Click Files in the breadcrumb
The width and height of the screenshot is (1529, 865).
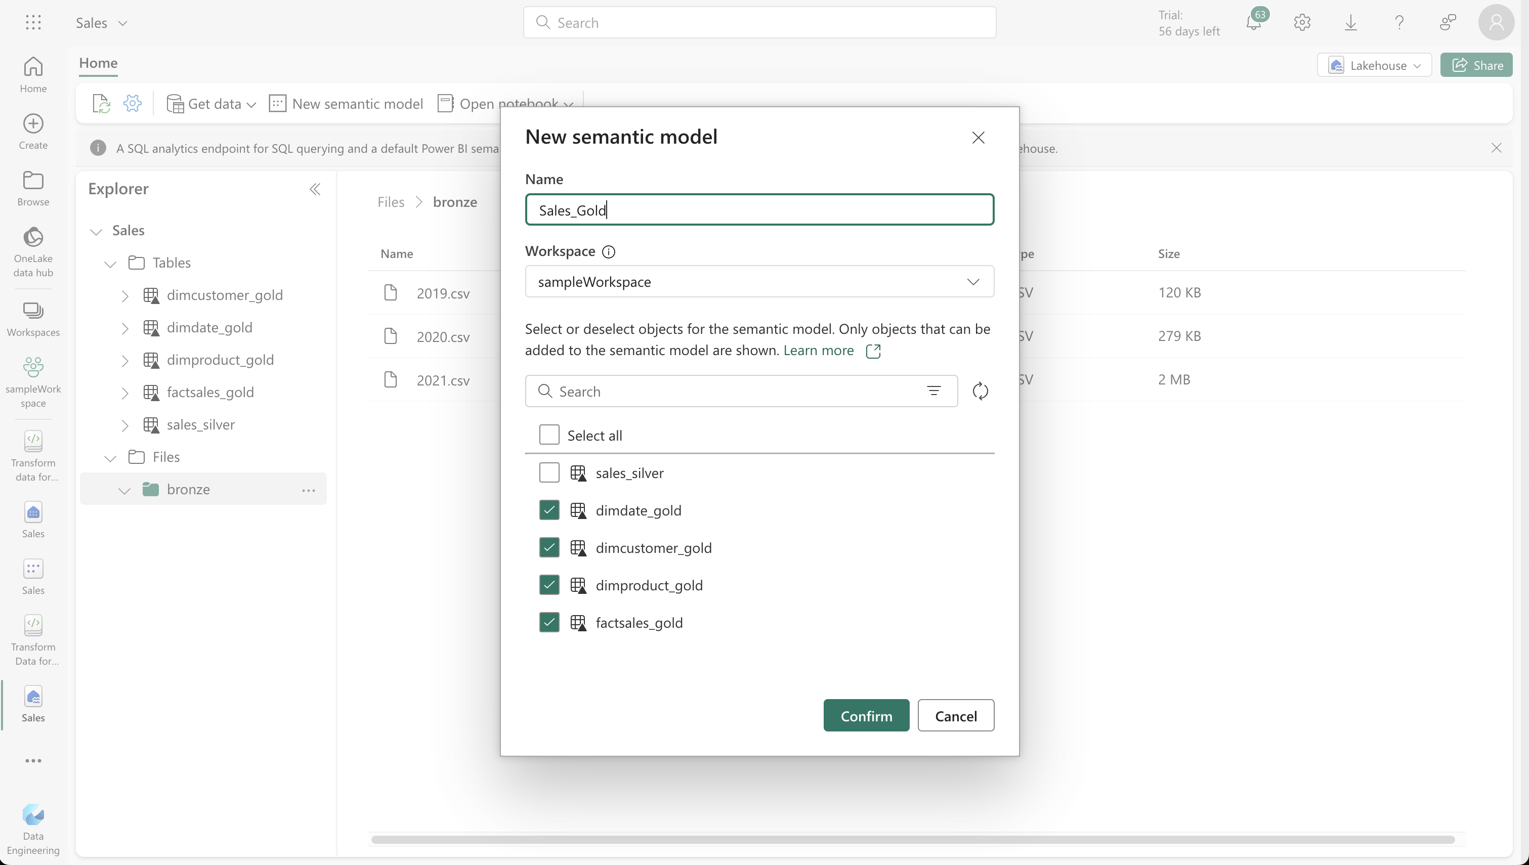(391, 202)
